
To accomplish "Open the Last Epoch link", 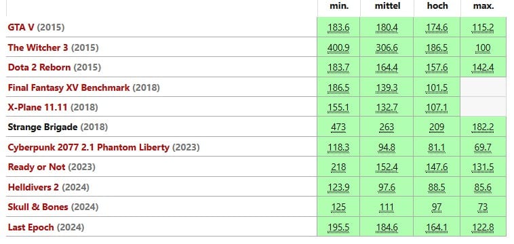I will (x=31, y=227).
